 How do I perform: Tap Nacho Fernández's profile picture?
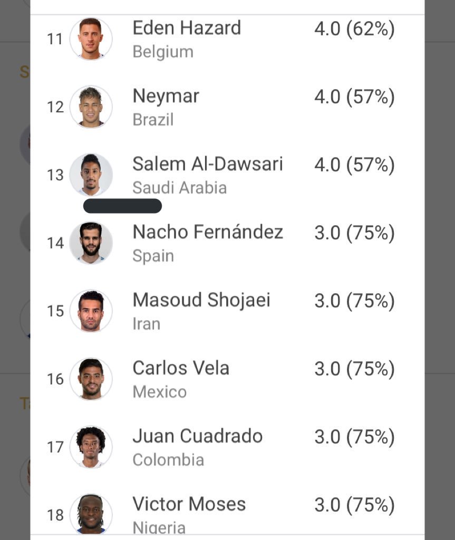point(91,243)
